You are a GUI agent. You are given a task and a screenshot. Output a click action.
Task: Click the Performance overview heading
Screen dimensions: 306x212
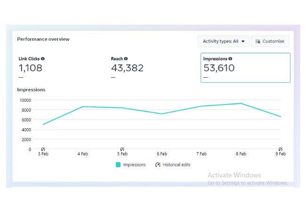[43, 39]
